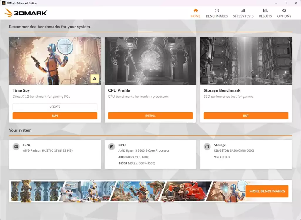The image size is (301, 220).
Task: Minimize the 3DMark window
Action: point(276,3)
